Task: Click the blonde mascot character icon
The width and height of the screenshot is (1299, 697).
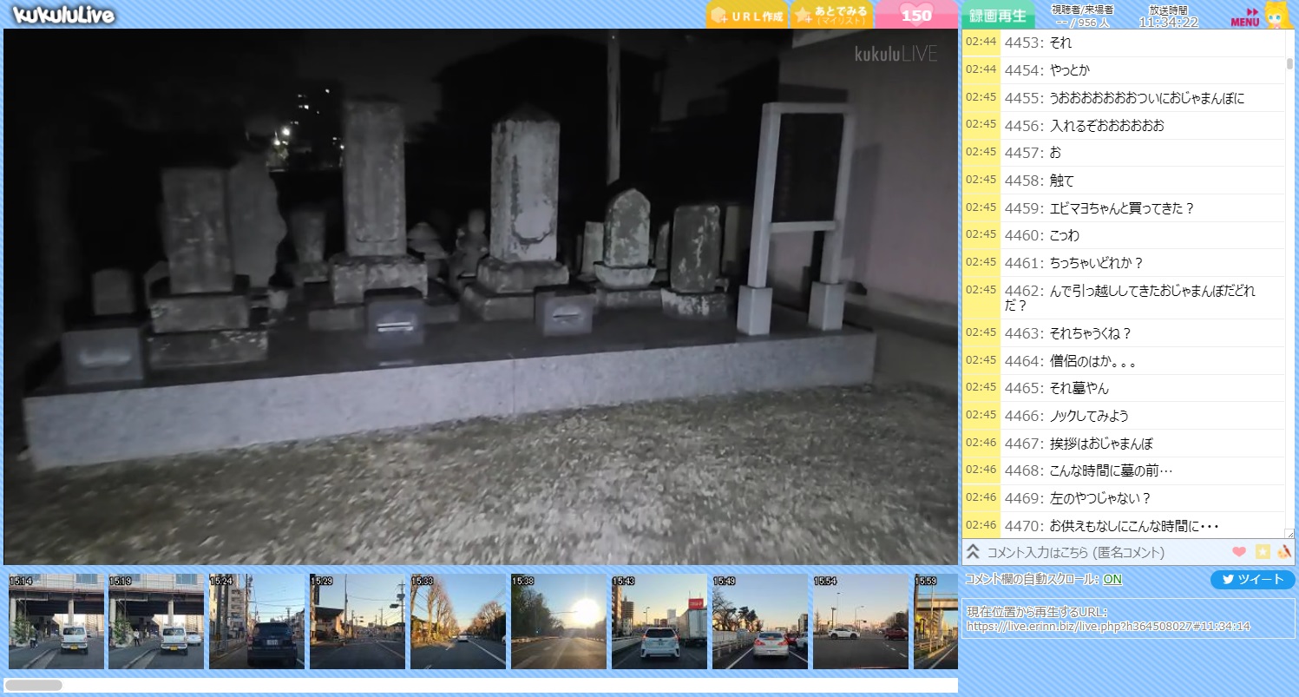Action: (1276, 16)
